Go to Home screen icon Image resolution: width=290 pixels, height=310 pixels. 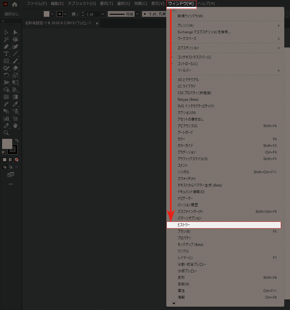point(14,4)
